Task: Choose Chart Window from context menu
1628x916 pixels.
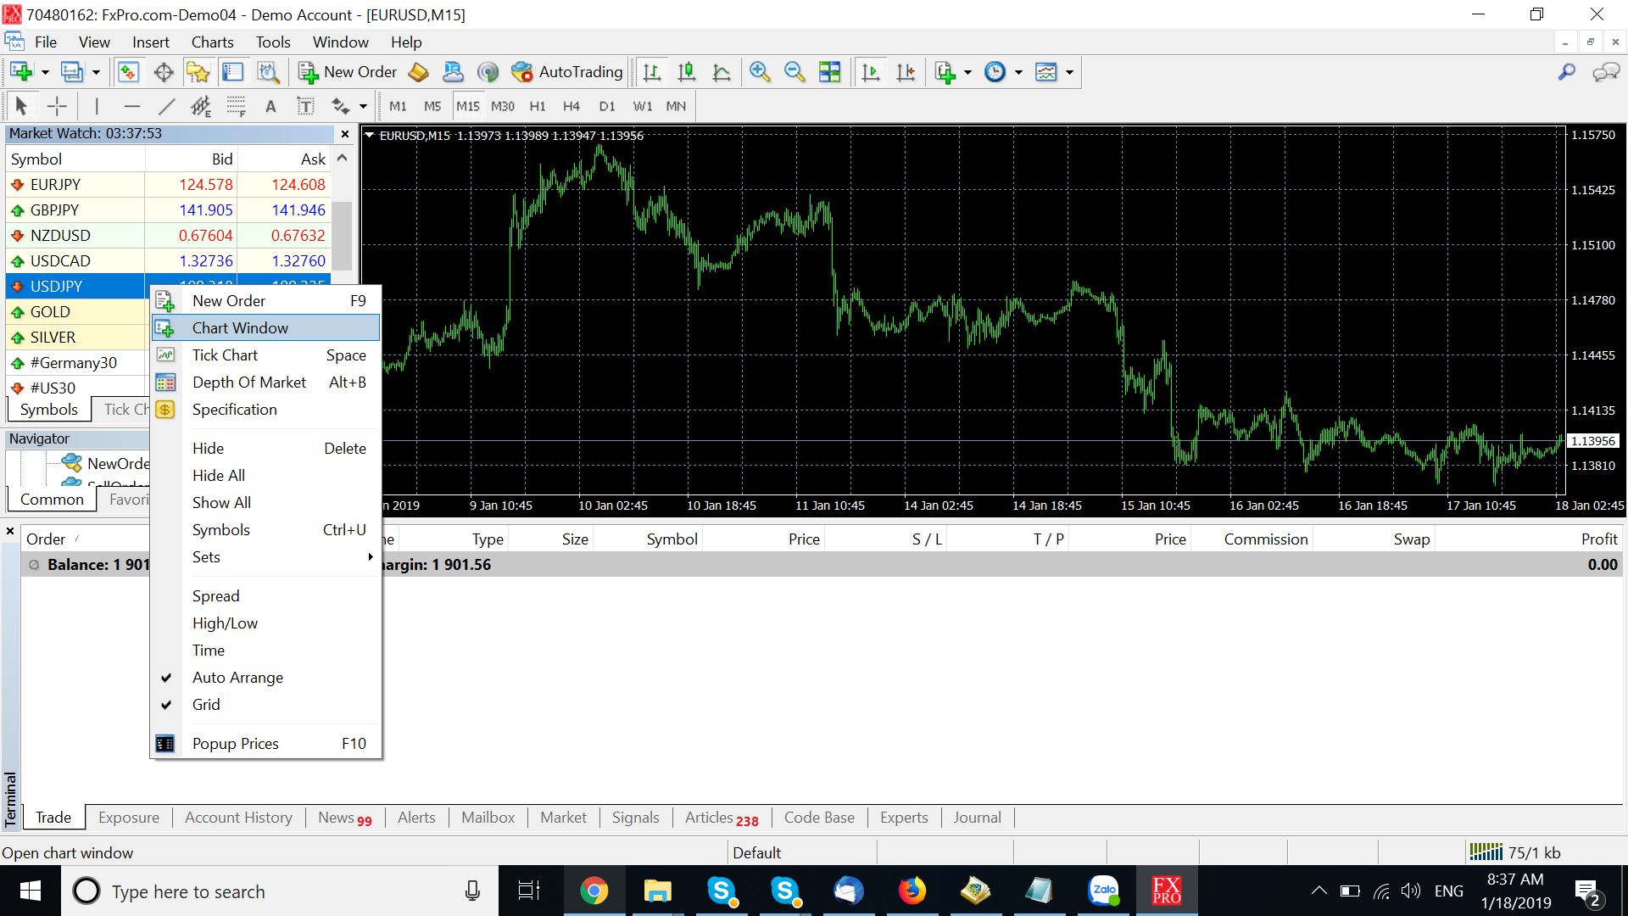Action: coord(240,328)
